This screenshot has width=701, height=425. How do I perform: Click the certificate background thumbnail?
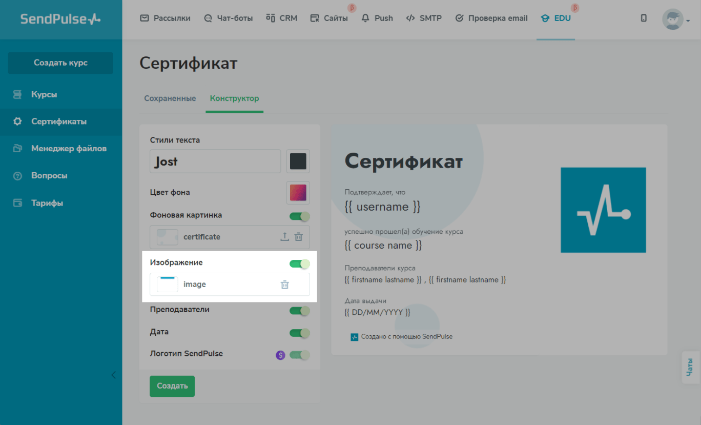click(167, 237)
